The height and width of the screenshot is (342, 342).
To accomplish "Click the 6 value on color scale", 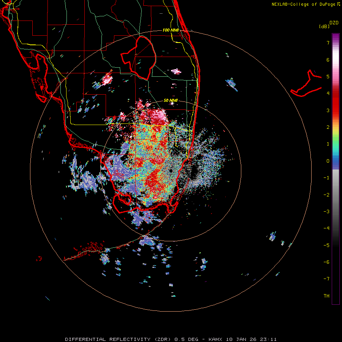I will 328,60.
